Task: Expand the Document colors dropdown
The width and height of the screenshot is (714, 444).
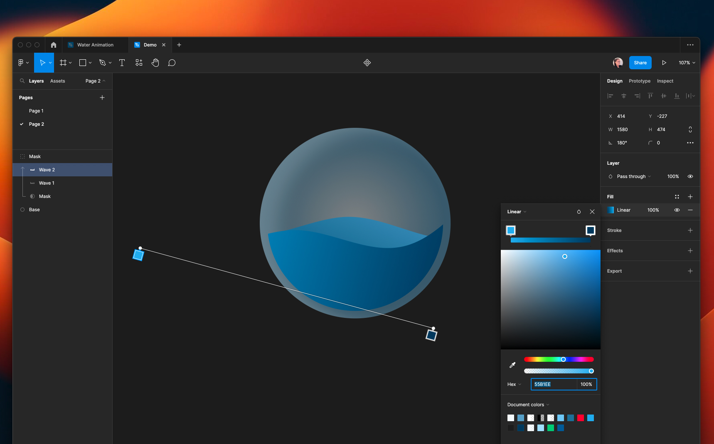Action: [528, 405]
